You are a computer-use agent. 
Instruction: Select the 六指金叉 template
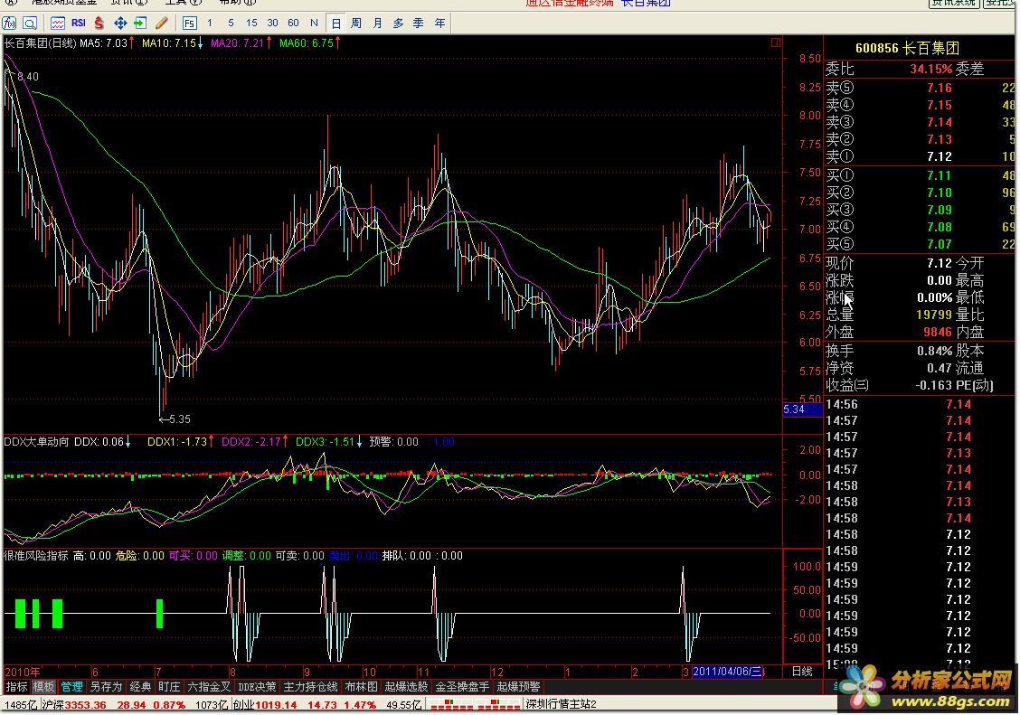[209, 686]
